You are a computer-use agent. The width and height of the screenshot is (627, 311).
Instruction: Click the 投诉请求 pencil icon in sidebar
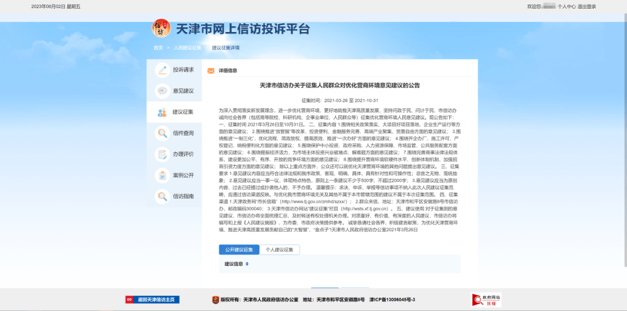[x=162, y=70]
